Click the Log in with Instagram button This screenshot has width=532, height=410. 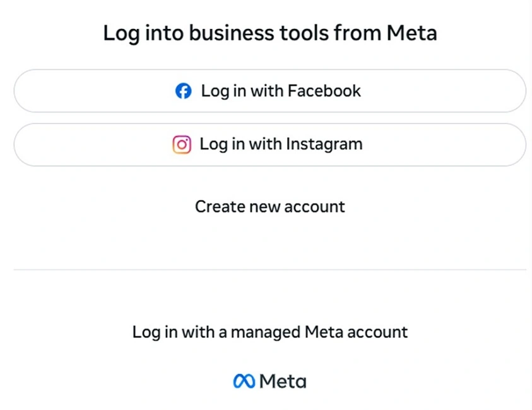(x=269, y=144)
